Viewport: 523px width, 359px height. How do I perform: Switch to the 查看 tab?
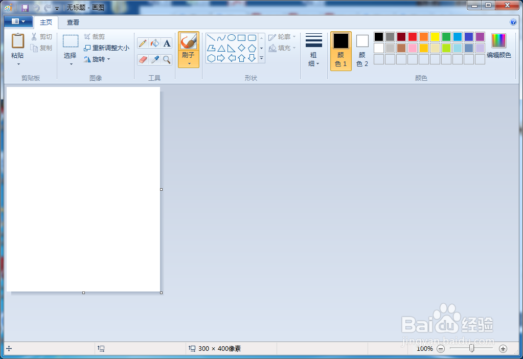pos(72,22)
